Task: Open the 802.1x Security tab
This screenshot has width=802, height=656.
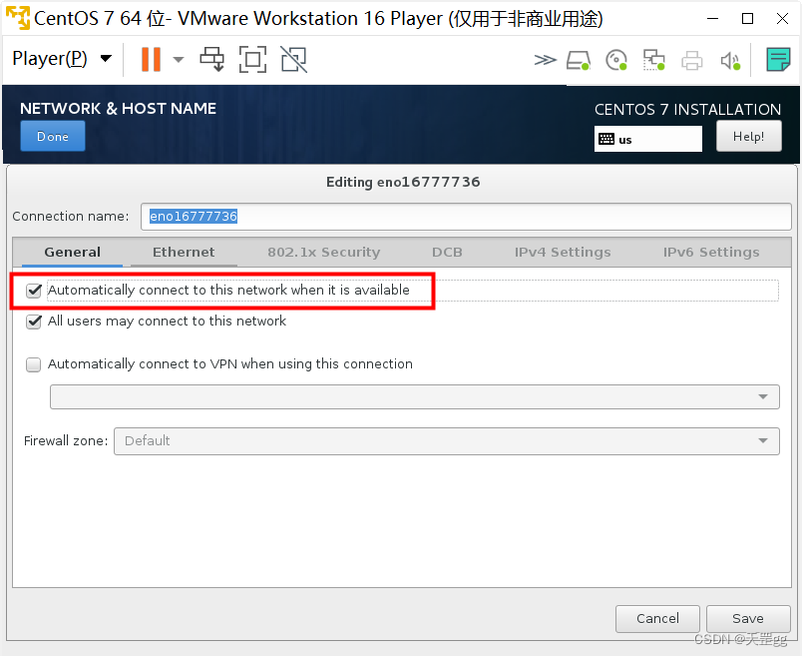Action: (324, 252)
